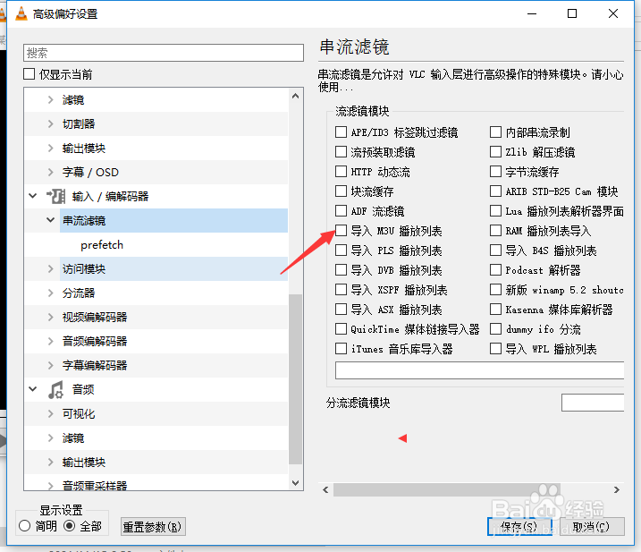This screenshot has height=552, width=641.
Task: Expand the 音频编解码器 node
Action: tap(50, 341)
